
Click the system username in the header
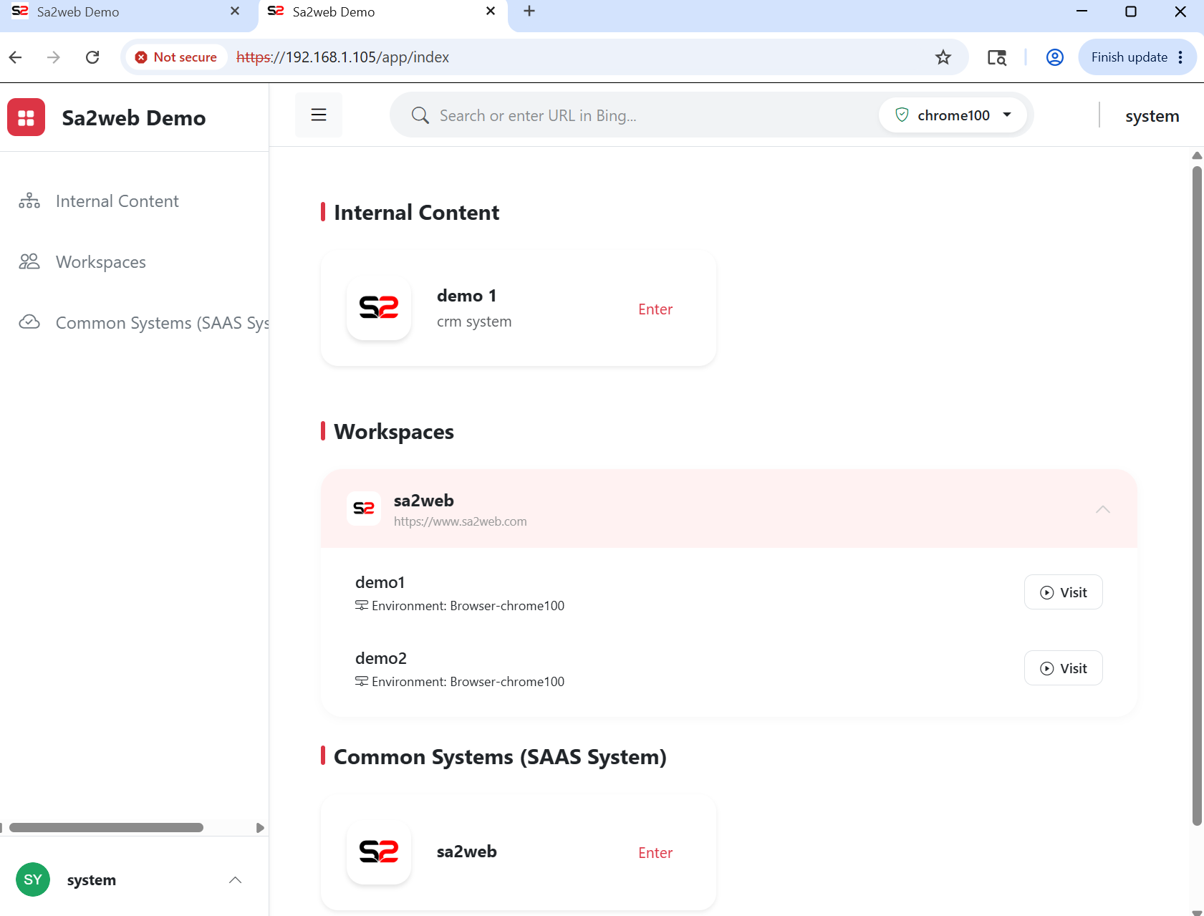(x=1152, y=116)
